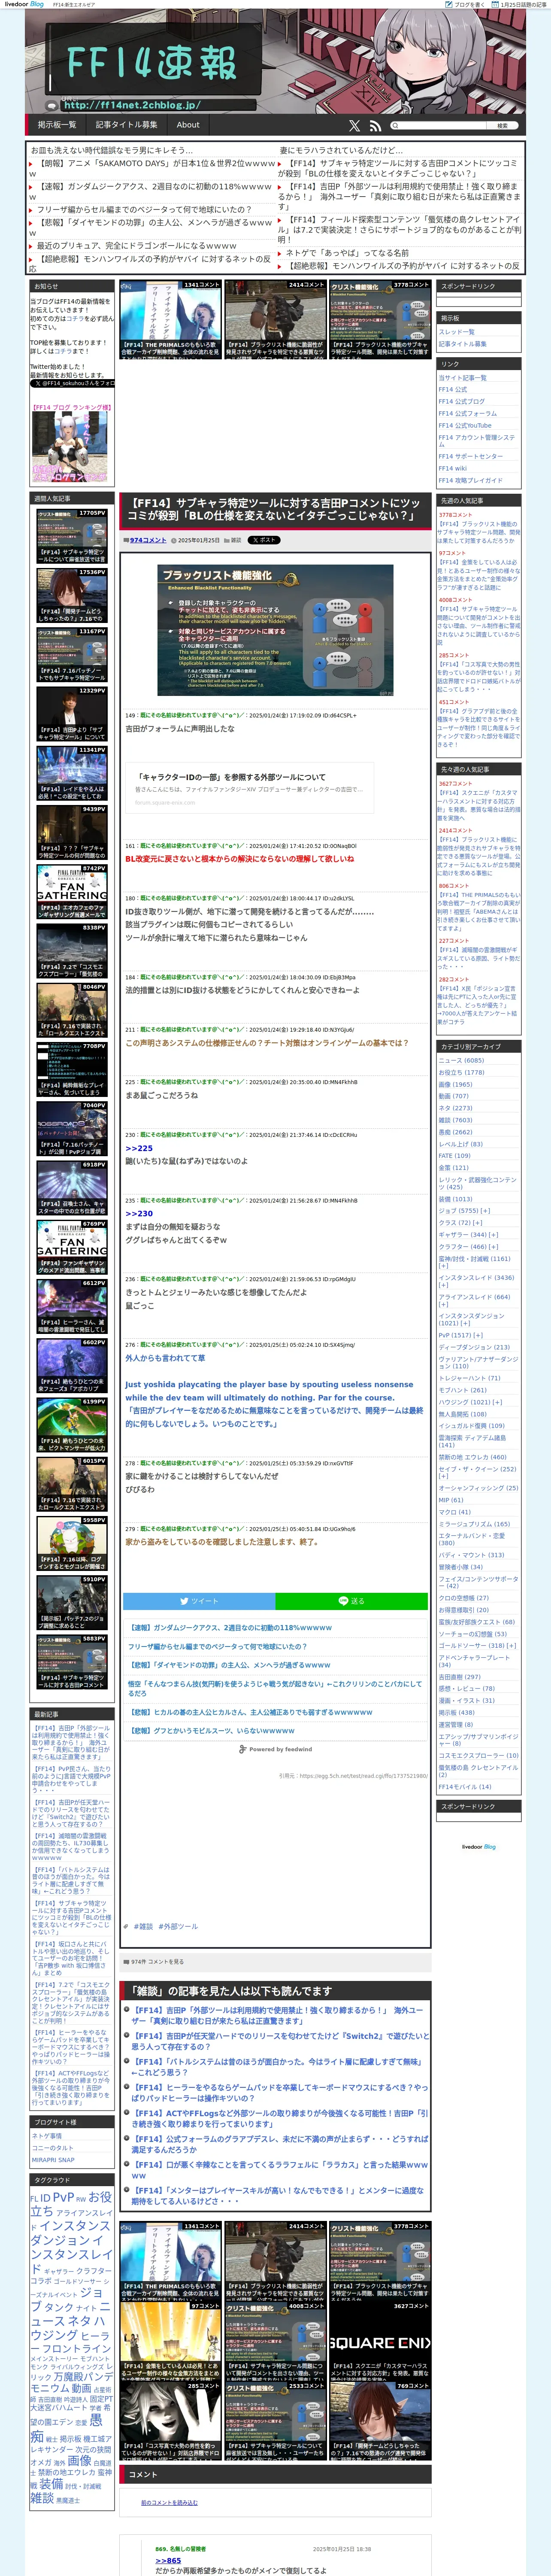Screen dimensions: 551x2576
Task: Open the 掲示板一覧 menu item
Action: pyautogui.click(x=57, y=125)
